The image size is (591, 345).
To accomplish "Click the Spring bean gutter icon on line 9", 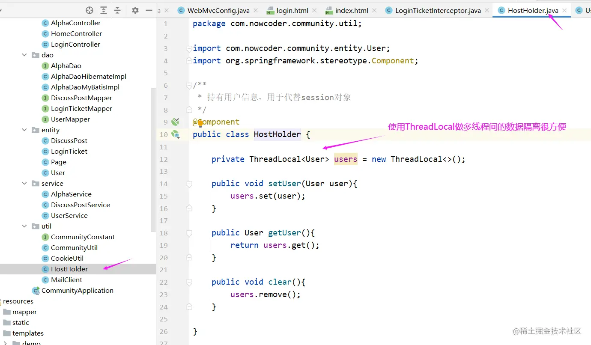I will 175,122.
